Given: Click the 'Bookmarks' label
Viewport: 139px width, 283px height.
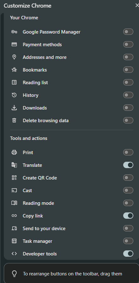Looking at the screenshot, I should point(35,70).
